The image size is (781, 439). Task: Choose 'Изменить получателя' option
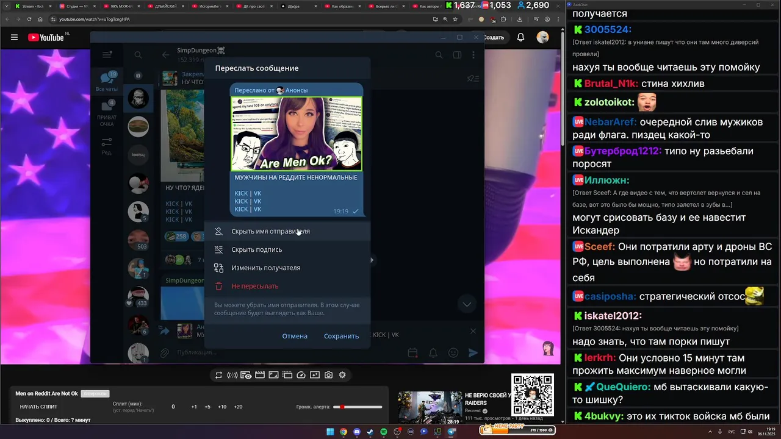coord(287,268)
